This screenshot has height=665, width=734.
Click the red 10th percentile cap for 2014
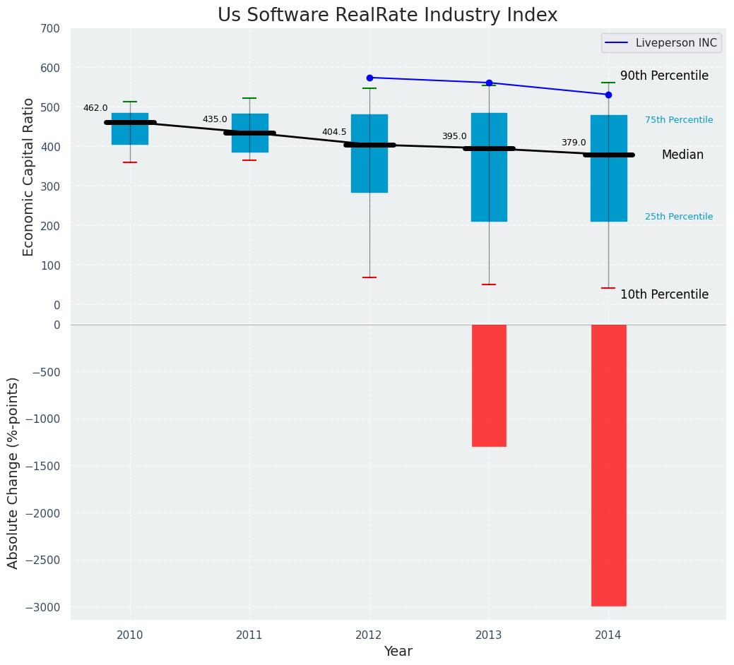coord(608,288)
